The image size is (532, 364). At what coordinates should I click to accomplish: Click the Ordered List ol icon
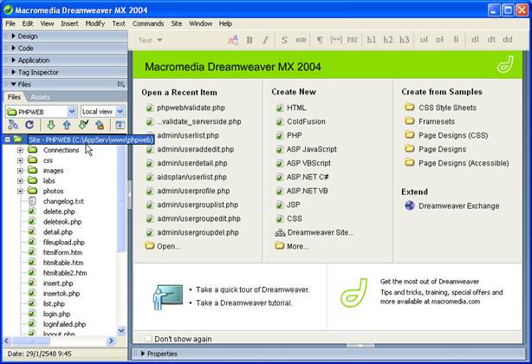(x=439, y=40)
